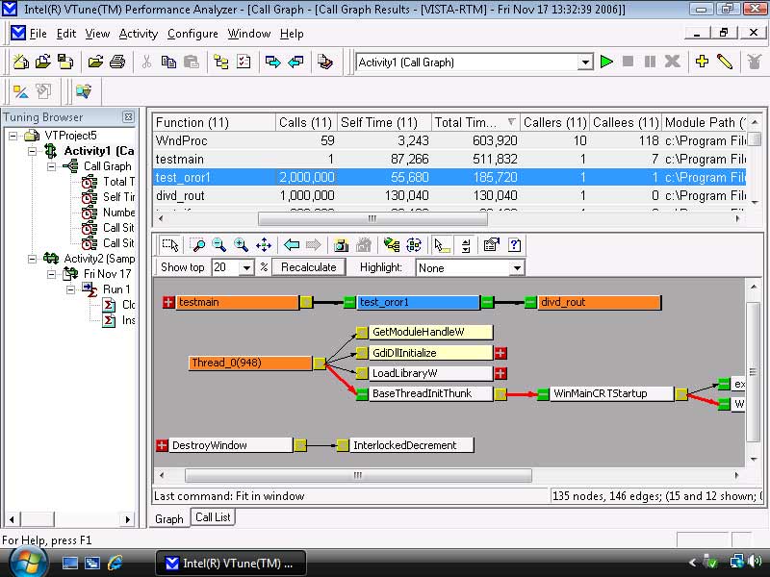Screen dimensions: 770x577
Task: Switch to the Graph tab
Action: click(169, 518)
